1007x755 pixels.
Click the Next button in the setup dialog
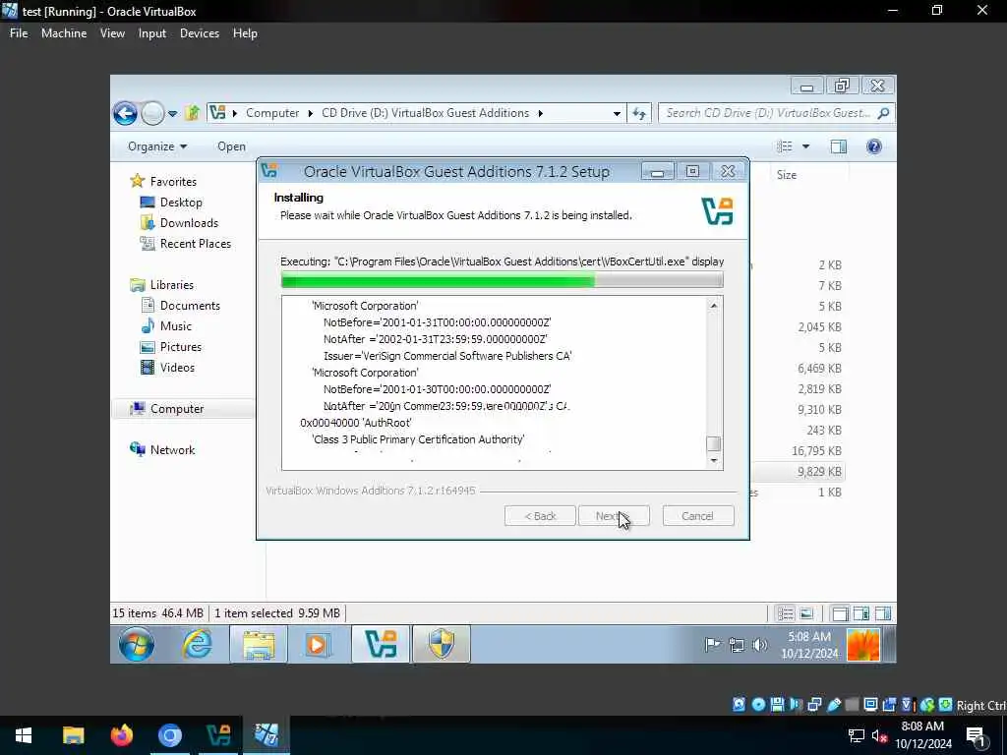614,516
